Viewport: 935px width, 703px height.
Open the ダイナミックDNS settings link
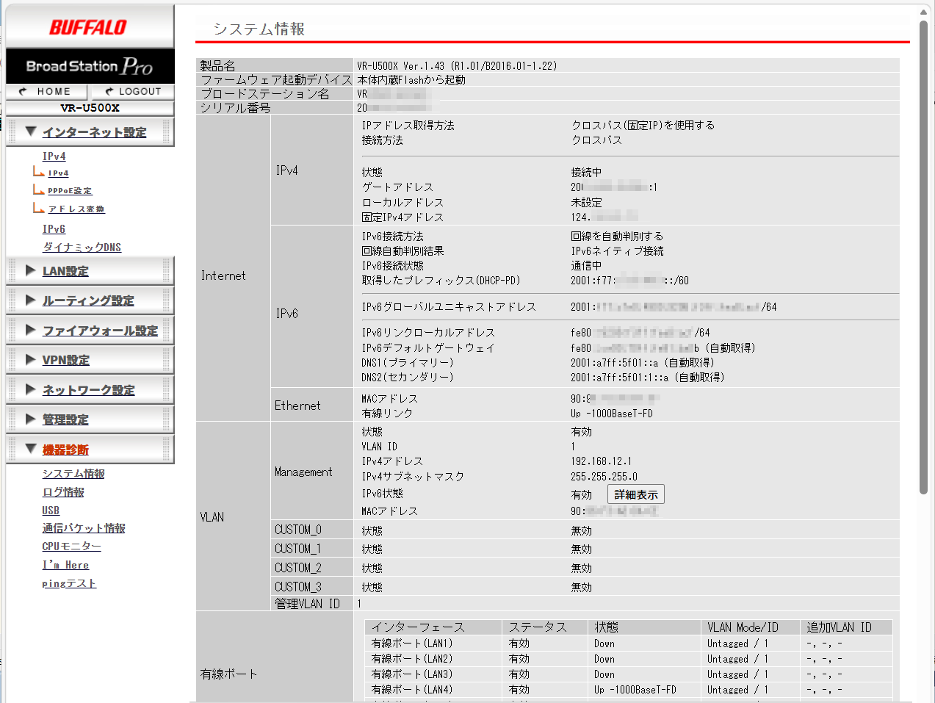[x=82, y=248]
